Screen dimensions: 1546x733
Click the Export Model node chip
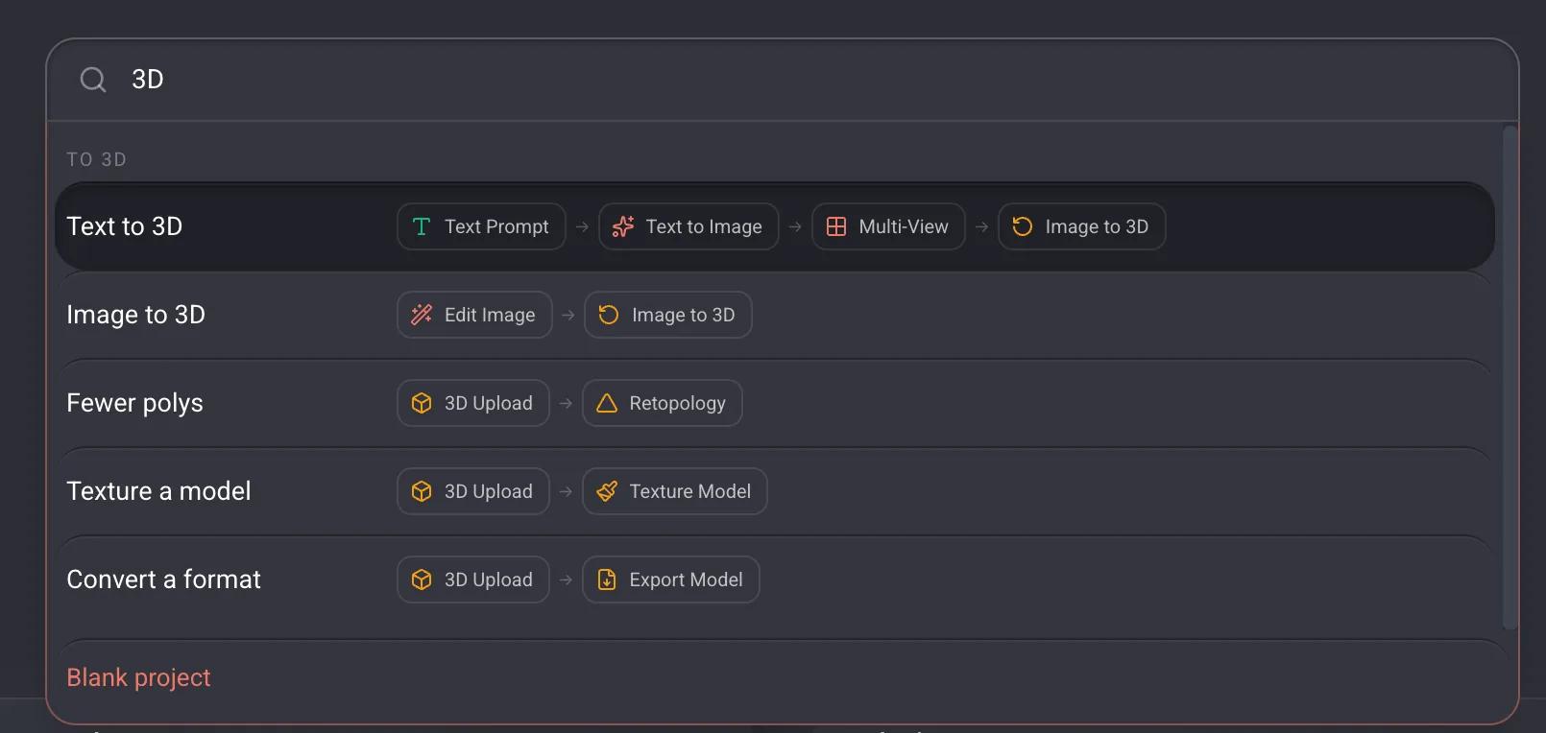tap(671, 579)
